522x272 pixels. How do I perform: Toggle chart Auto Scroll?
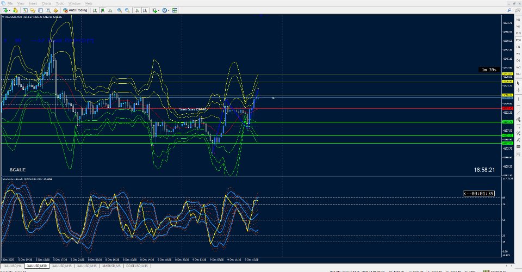point(137,10)
